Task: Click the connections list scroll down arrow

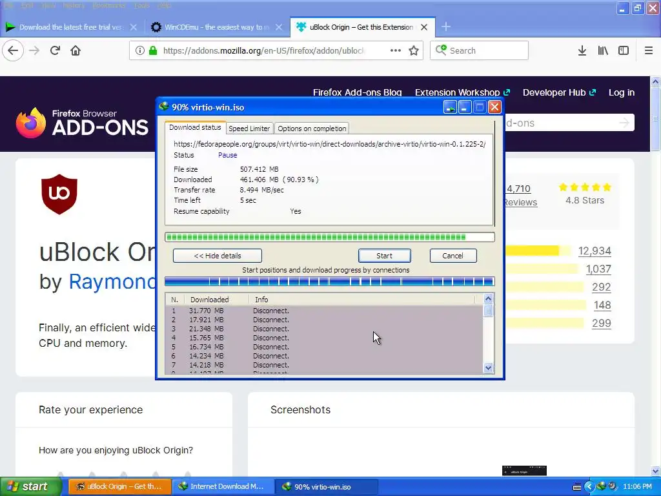Action: tap(488, 367)
